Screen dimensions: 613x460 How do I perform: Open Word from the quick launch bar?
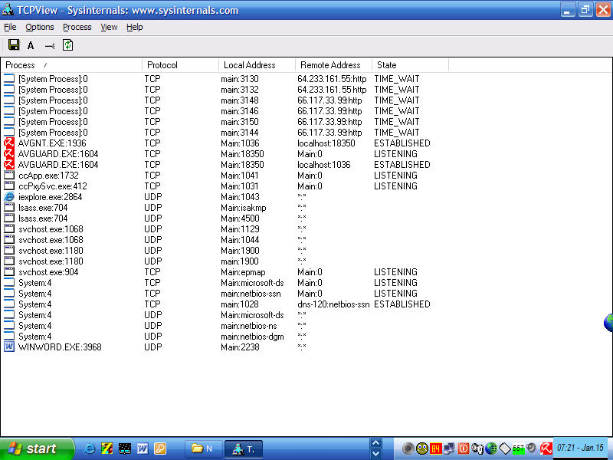143,449
